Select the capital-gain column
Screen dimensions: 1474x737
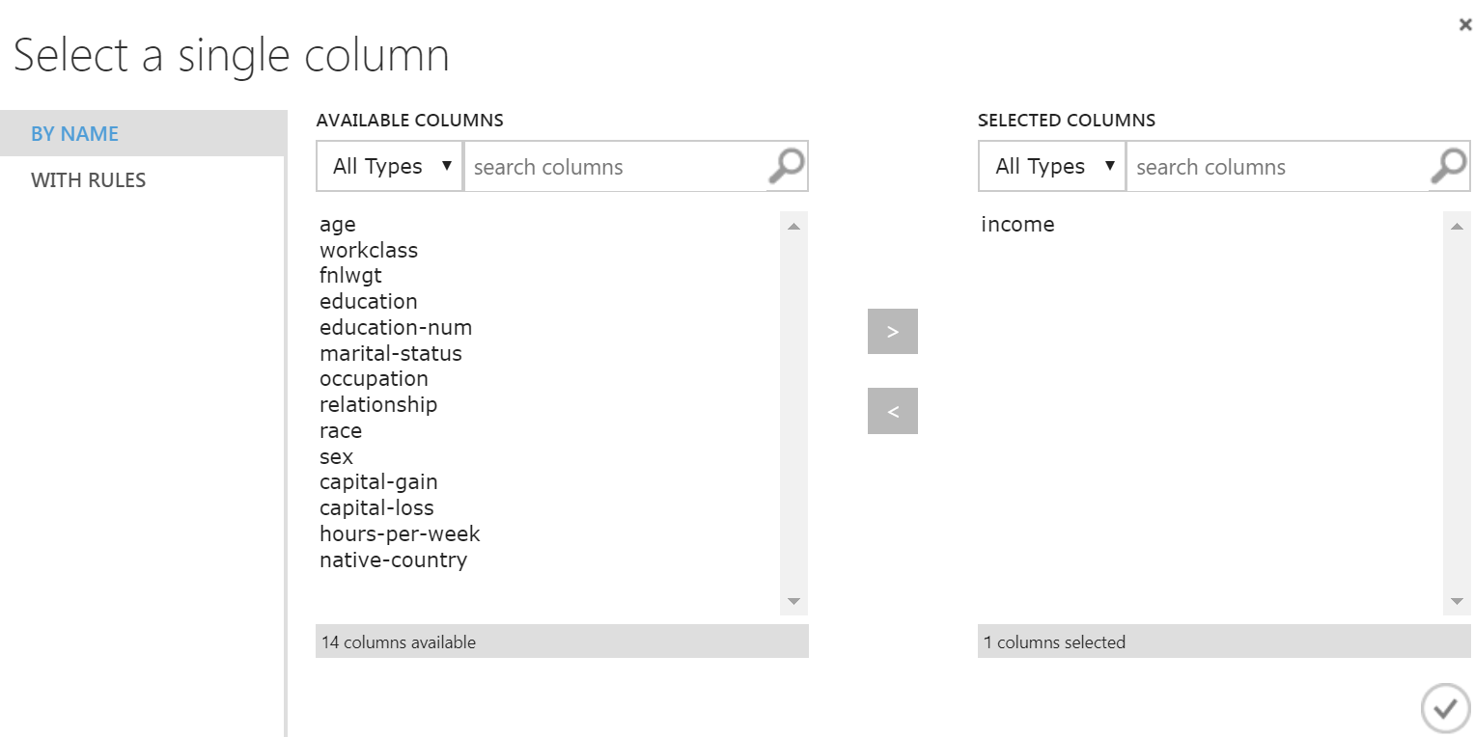(378, 482)
